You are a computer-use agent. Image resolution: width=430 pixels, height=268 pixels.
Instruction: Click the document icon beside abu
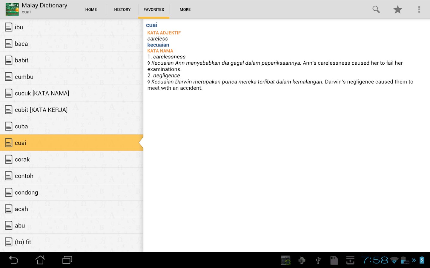[9, 225]
